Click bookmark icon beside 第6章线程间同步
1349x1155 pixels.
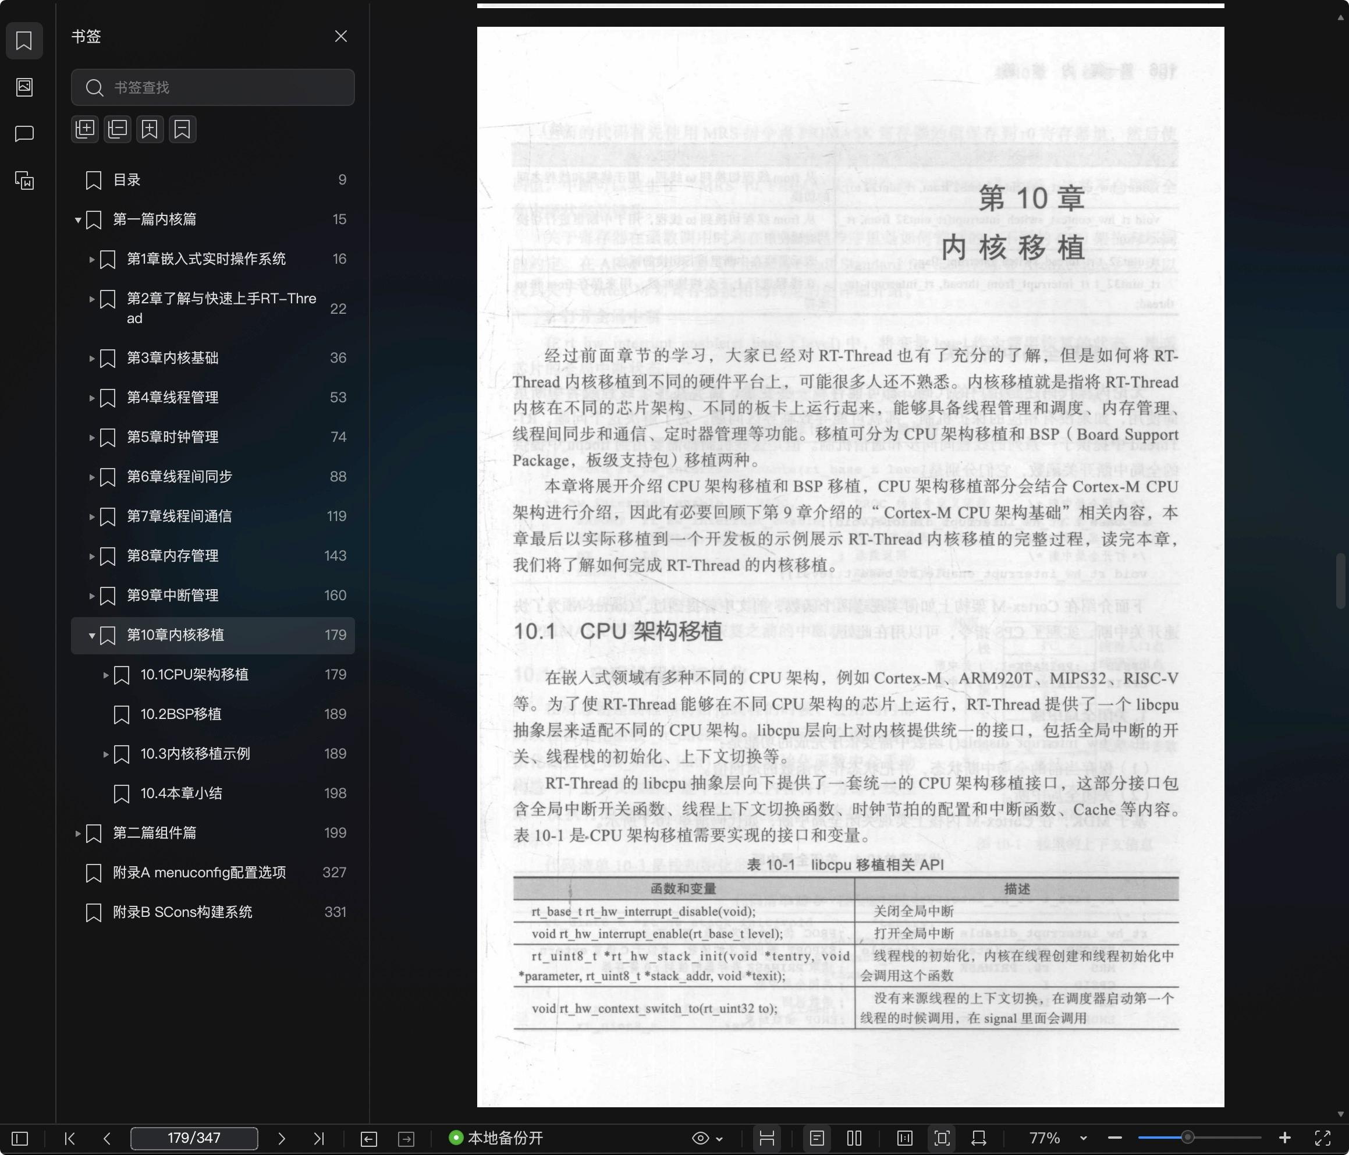coord(108,477)
